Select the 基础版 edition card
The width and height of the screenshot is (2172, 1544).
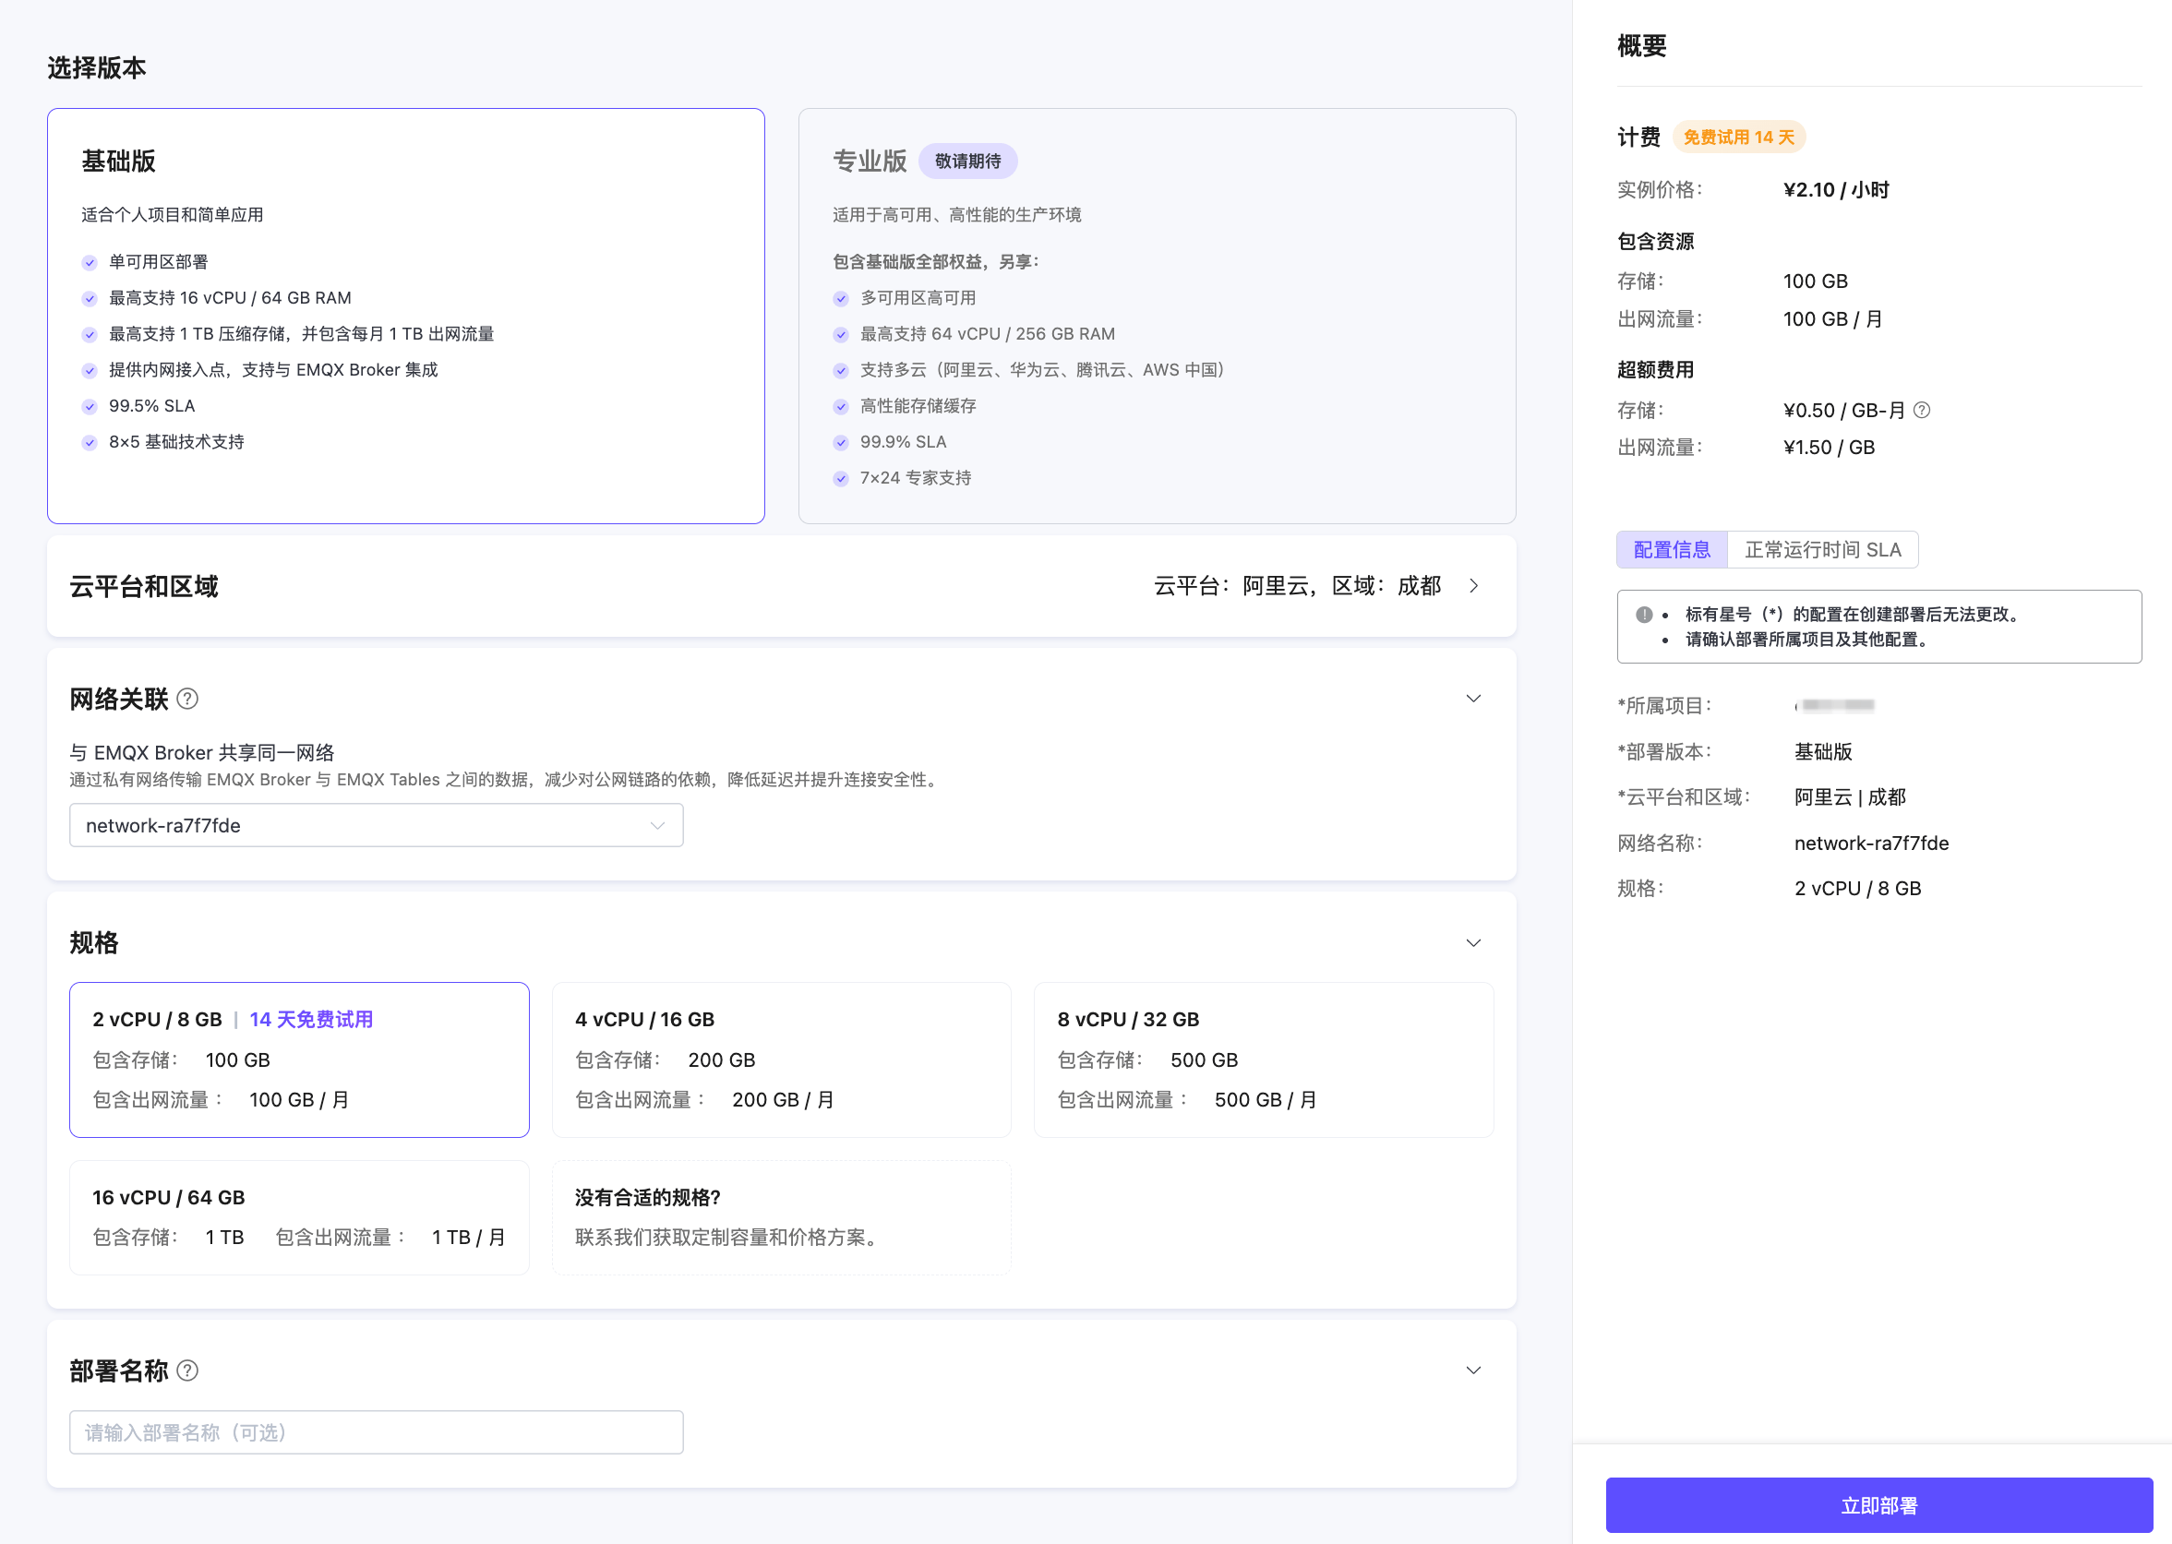click(x=406, y=316)
